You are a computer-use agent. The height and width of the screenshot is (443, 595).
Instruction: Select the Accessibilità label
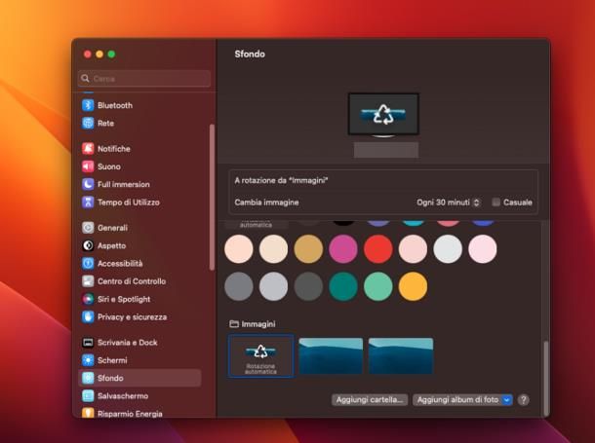pyautogui.click(x=120, y=264)
